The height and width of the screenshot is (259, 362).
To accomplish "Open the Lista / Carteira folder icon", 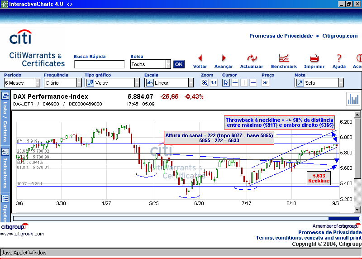I will pos(5,96).
